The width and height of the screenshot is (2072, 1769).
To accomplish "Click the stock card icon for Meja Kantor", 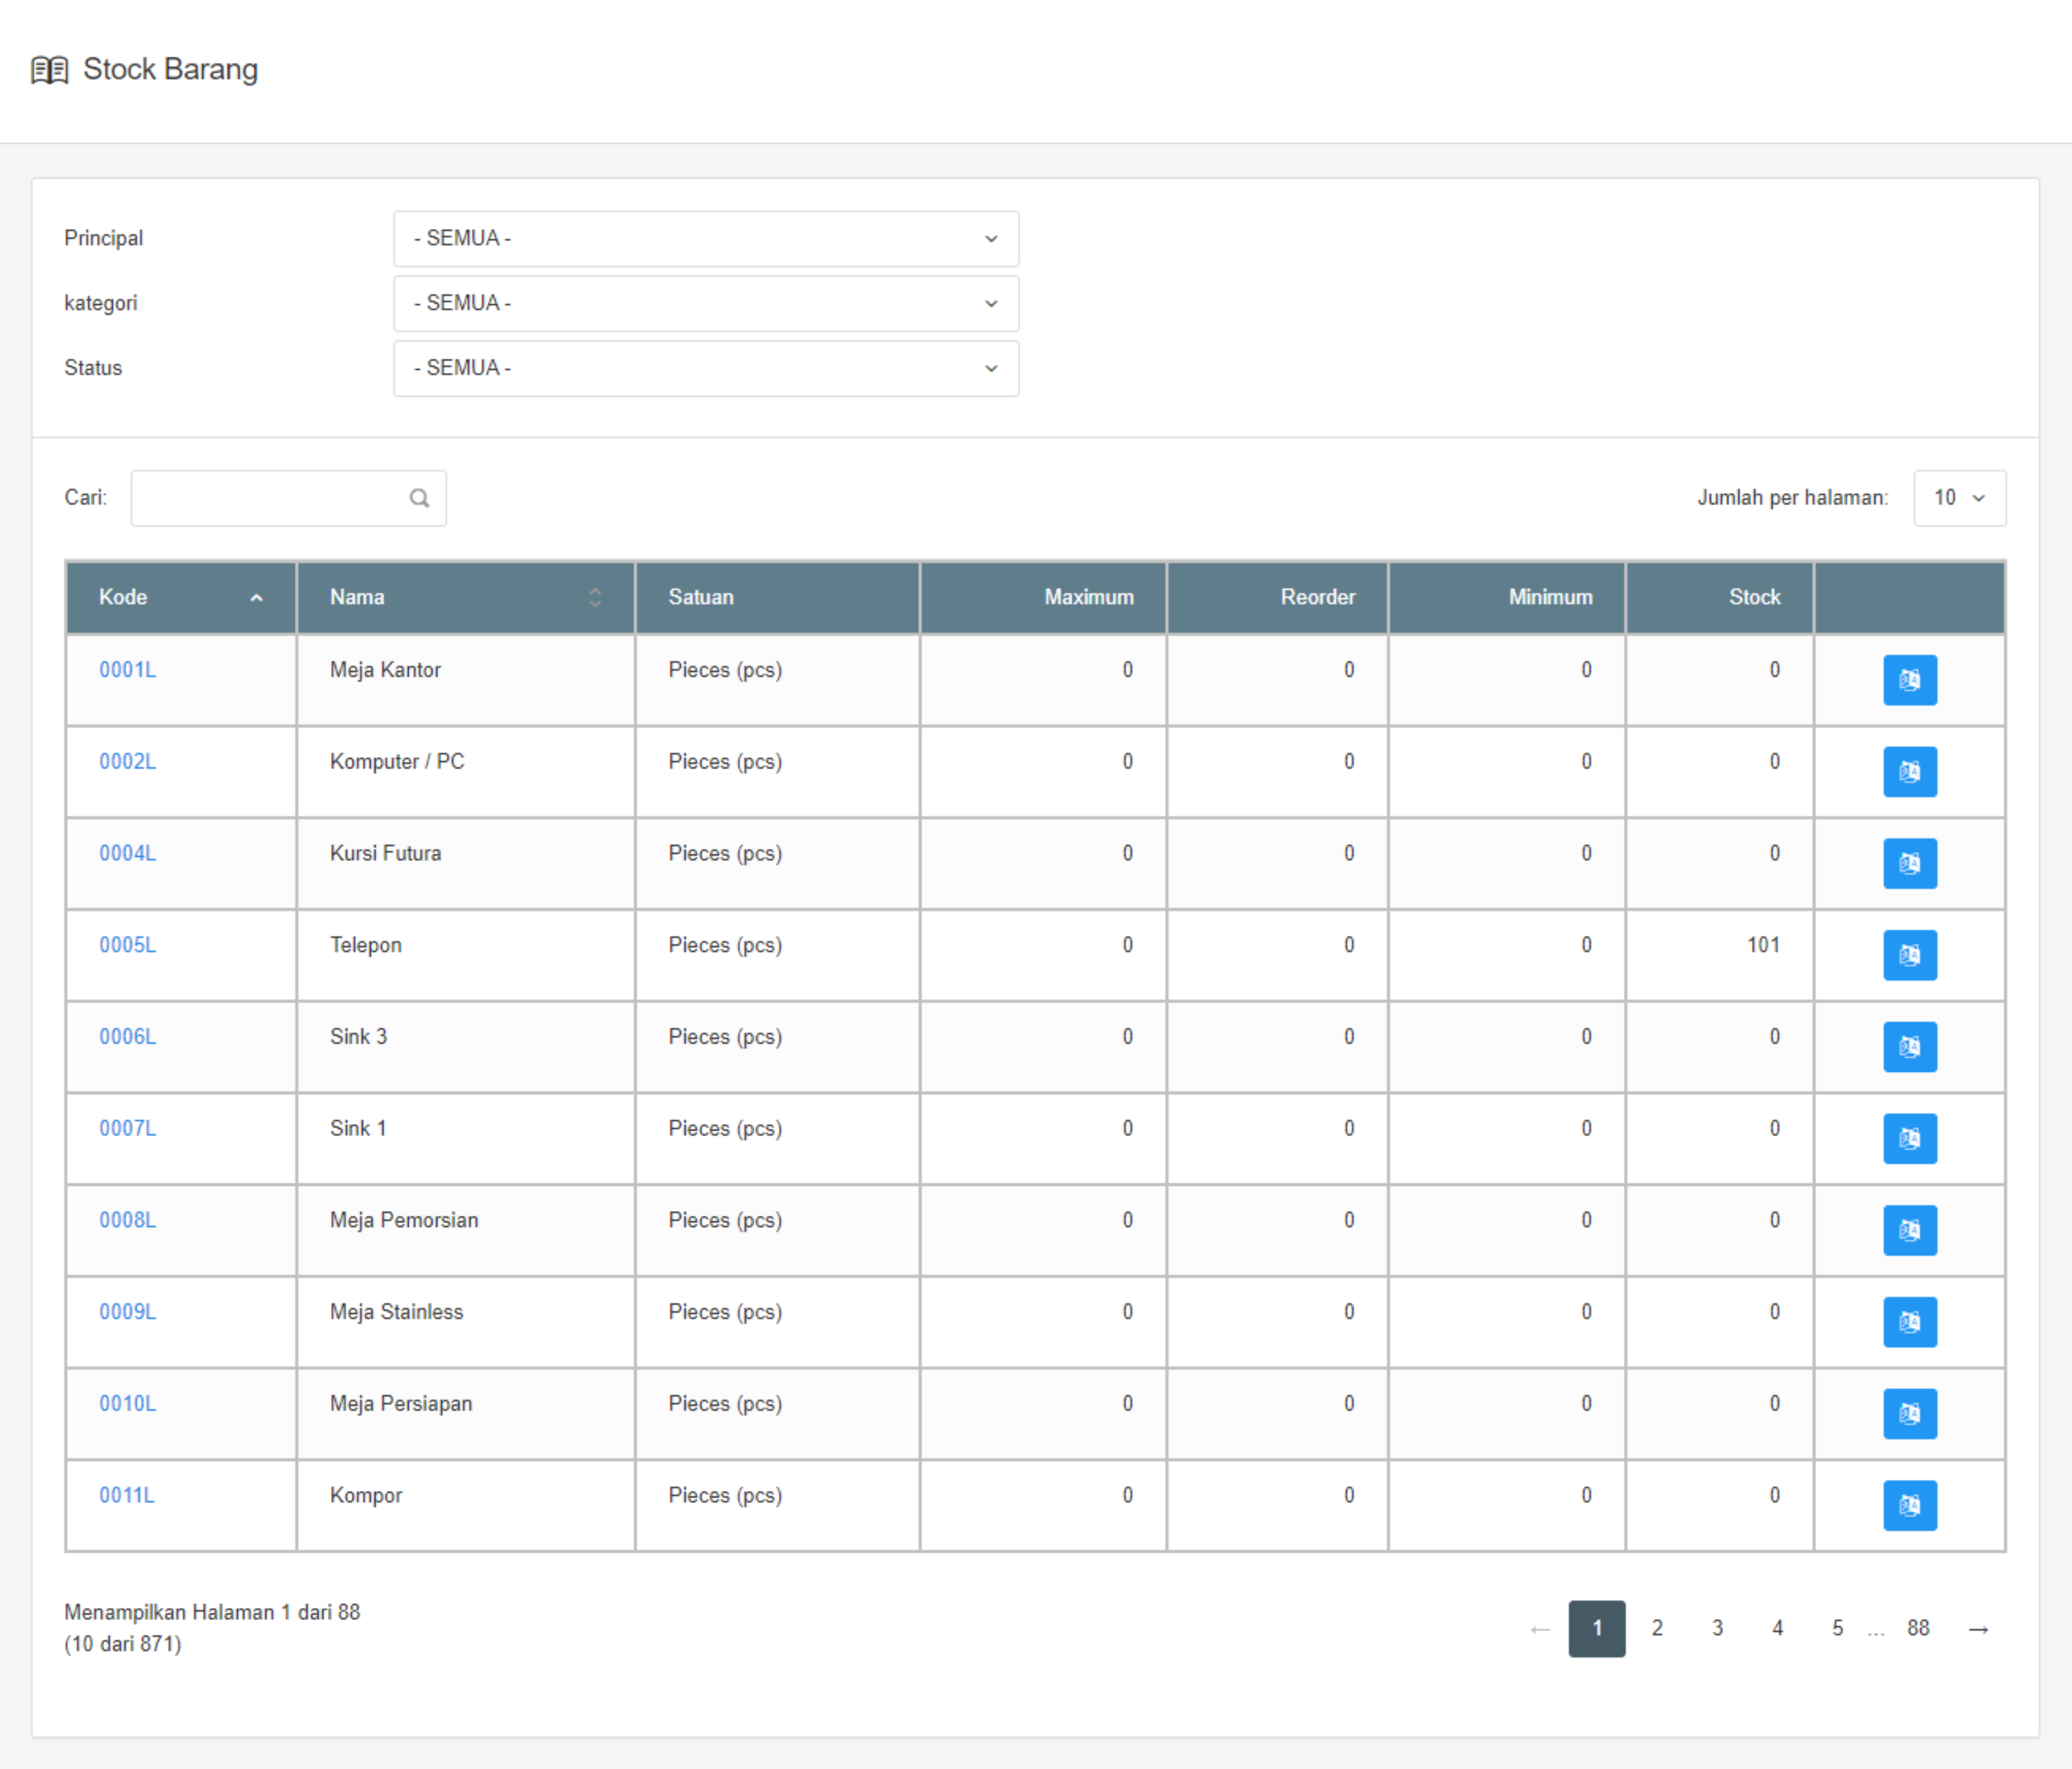I will point(1909,680).
